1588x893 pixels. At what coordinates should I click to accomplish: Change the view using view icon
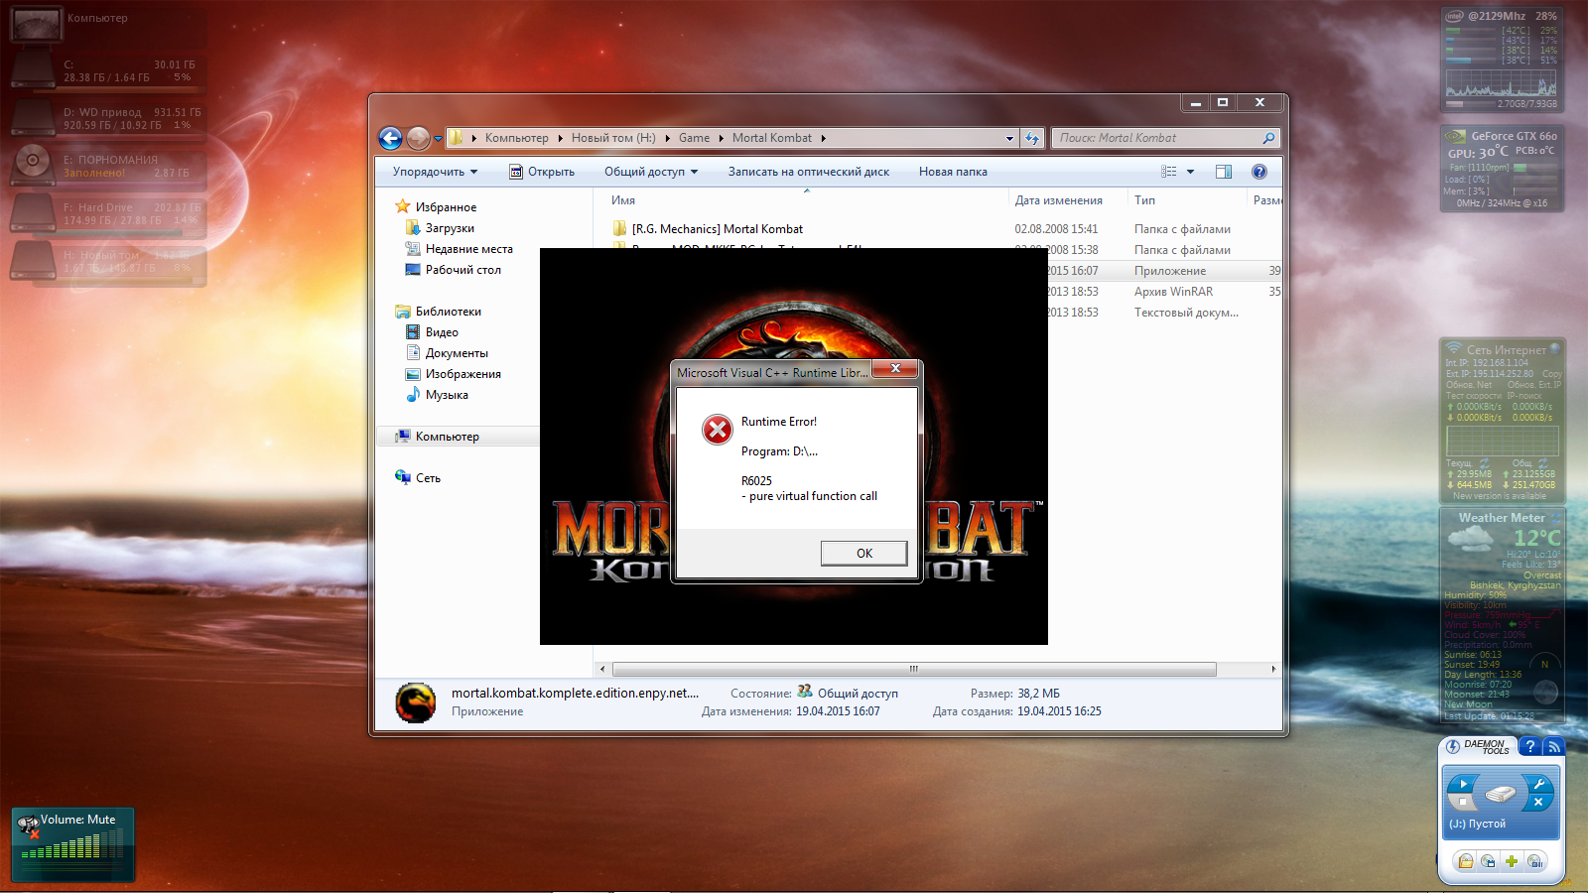click(1169, 172)
